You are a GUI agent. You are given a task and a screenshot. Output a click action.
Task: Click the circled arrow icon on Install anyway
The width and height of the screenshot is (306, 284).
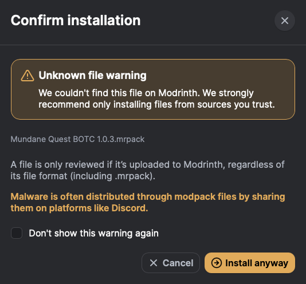click(x=217, y=263)
